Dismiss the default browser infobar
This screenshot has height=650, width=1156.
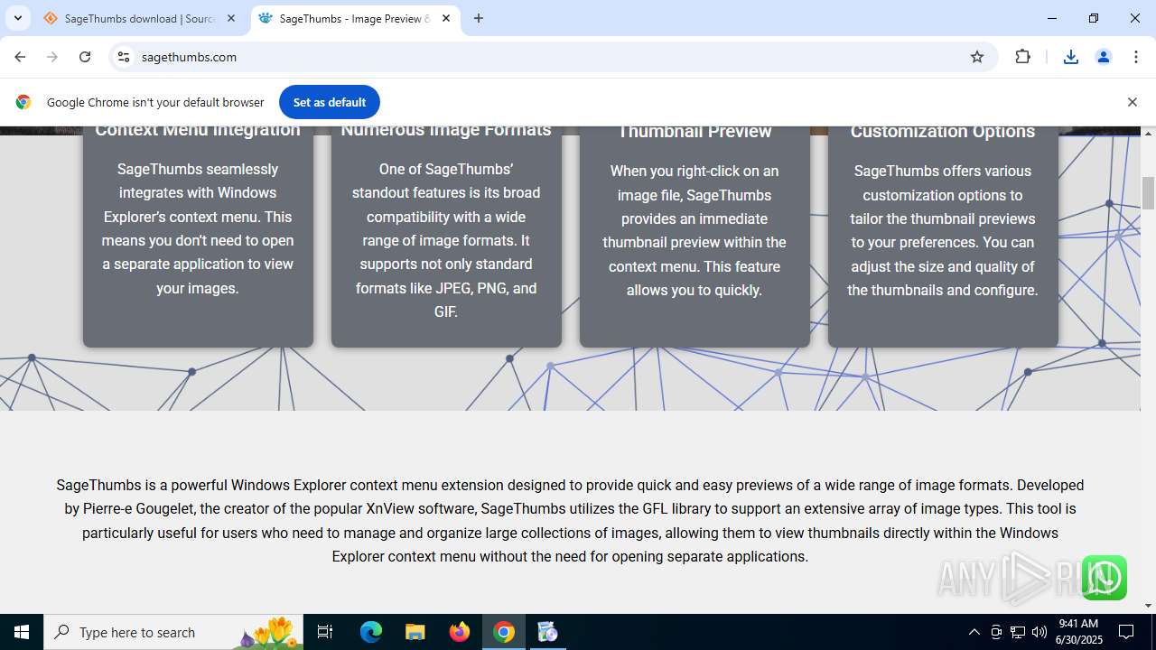point(1132,102)
